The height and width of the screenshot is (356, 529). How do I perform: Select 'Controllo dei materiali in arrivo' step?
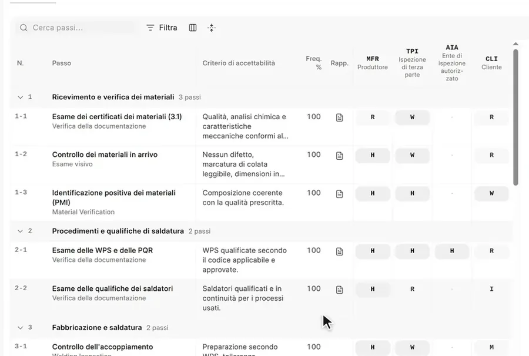[105, 155]
